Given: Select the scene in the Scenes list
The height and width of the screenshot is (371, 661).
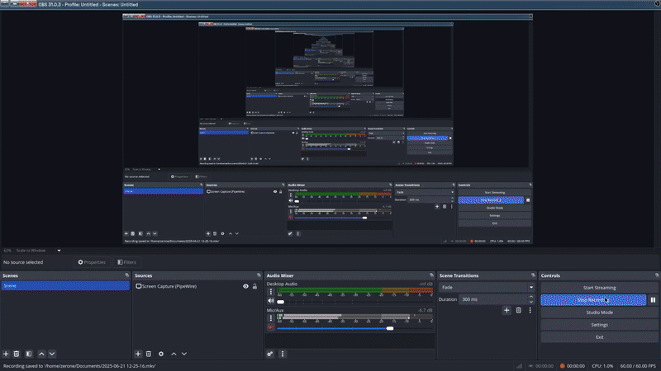Looking at the screenshot, I should pos(65,285).
